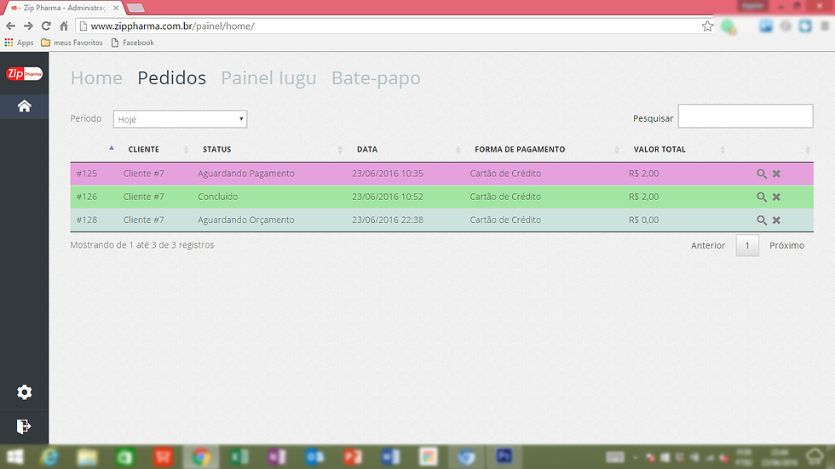Sort table by VALOR TOTAL column

[x=659, y=150]
